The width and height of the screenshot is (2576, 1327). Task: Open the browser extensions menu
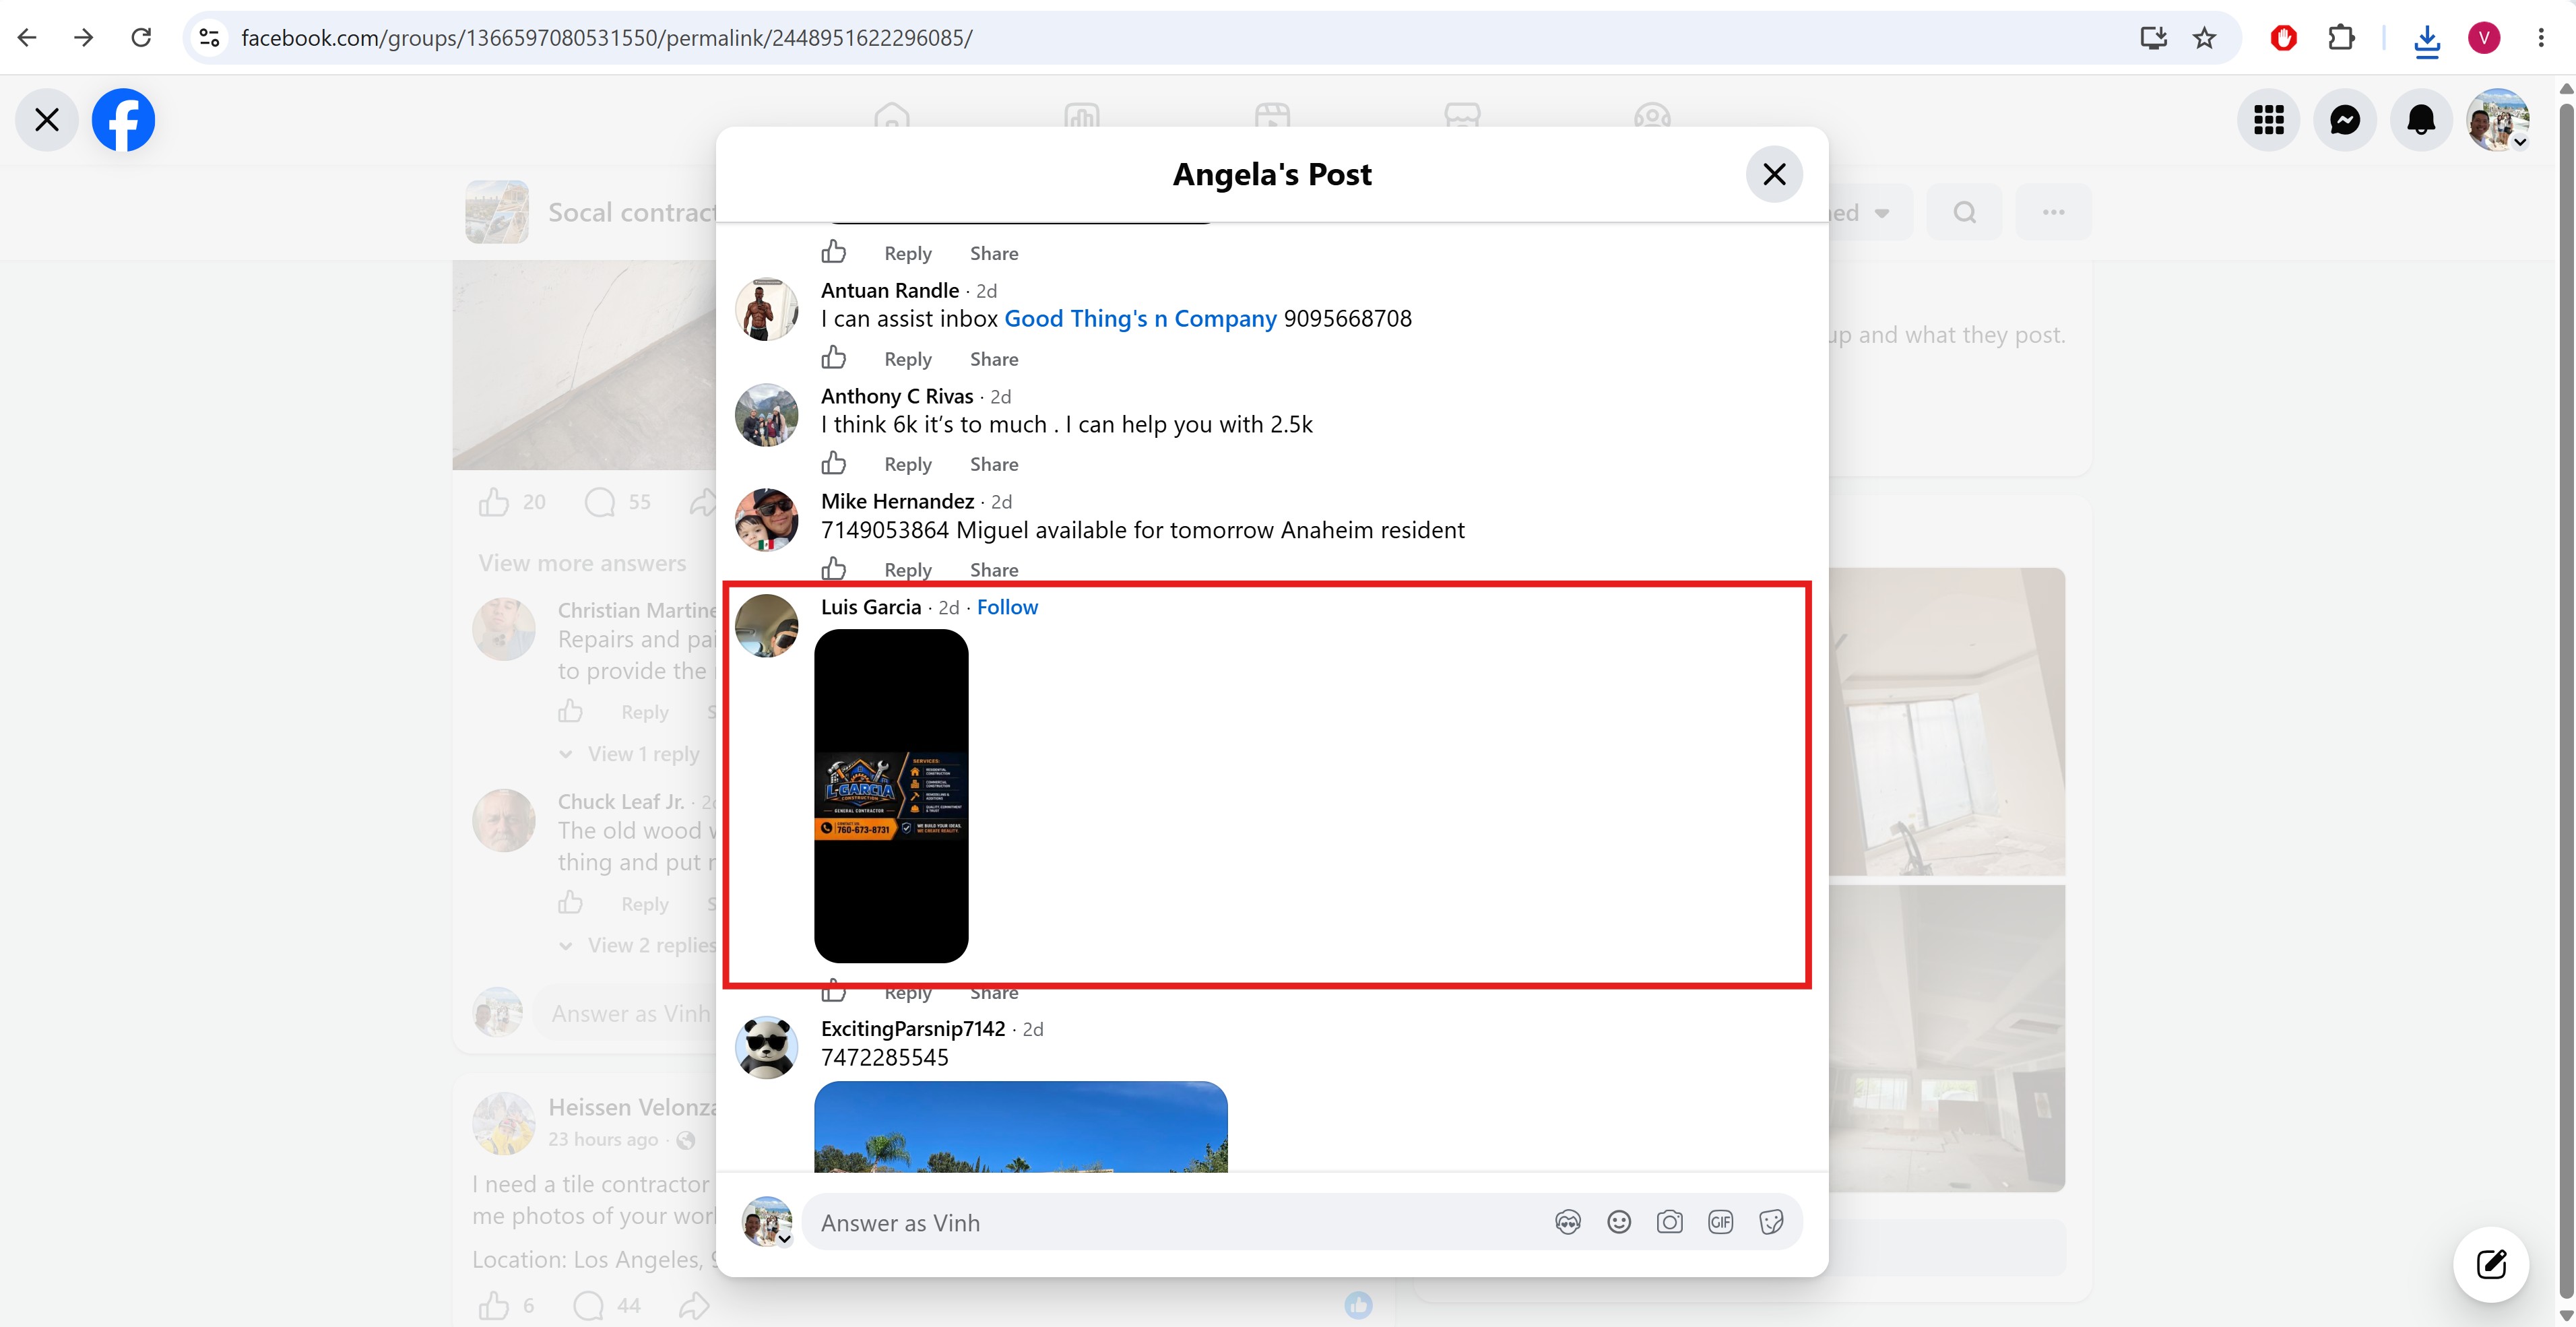pos(2341,38)
